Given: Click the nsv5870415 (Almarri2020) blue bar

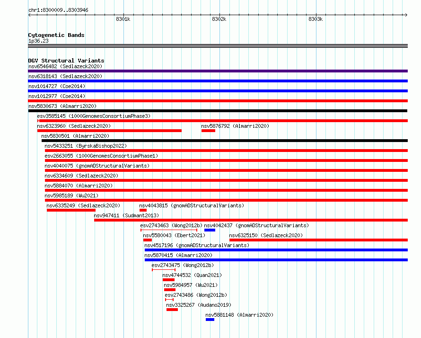Looking at the screenshot, I should click(276, 260).
